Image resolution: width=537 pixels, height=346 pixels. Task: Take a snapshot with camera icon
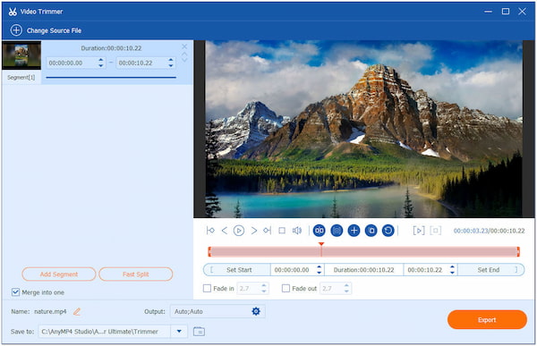coord(337,231)
